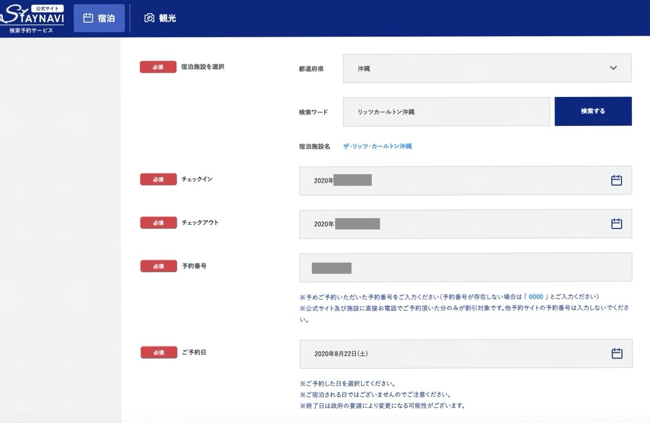The image size is (650, 423).
Task: Open the チェックイン calendar picker icon
Action: click(x=616, y=180)
